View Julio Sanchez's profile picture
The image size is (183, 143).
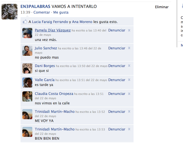tap(27, 51)
